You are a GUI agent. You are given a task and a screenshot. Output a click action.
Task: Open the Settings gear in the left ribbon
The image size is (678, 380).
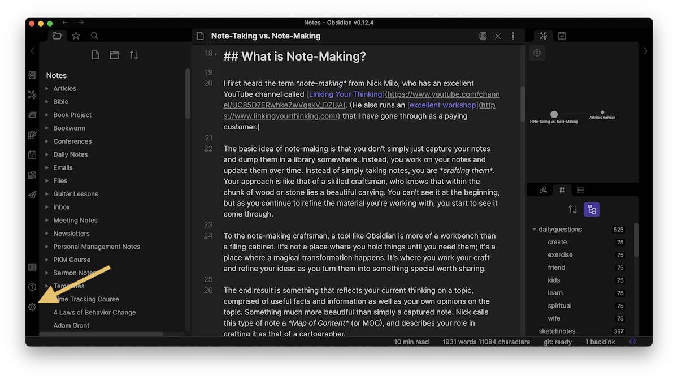point(32,307)
